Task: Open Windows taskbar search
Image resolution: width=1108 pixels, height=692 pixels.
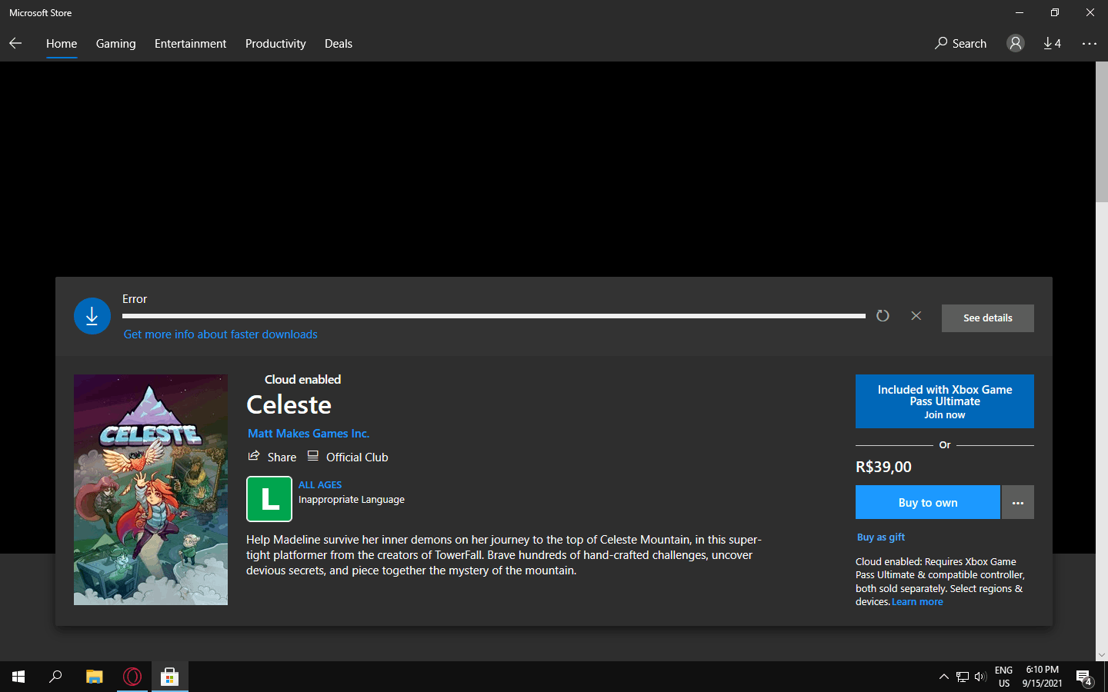Action: 55,677
